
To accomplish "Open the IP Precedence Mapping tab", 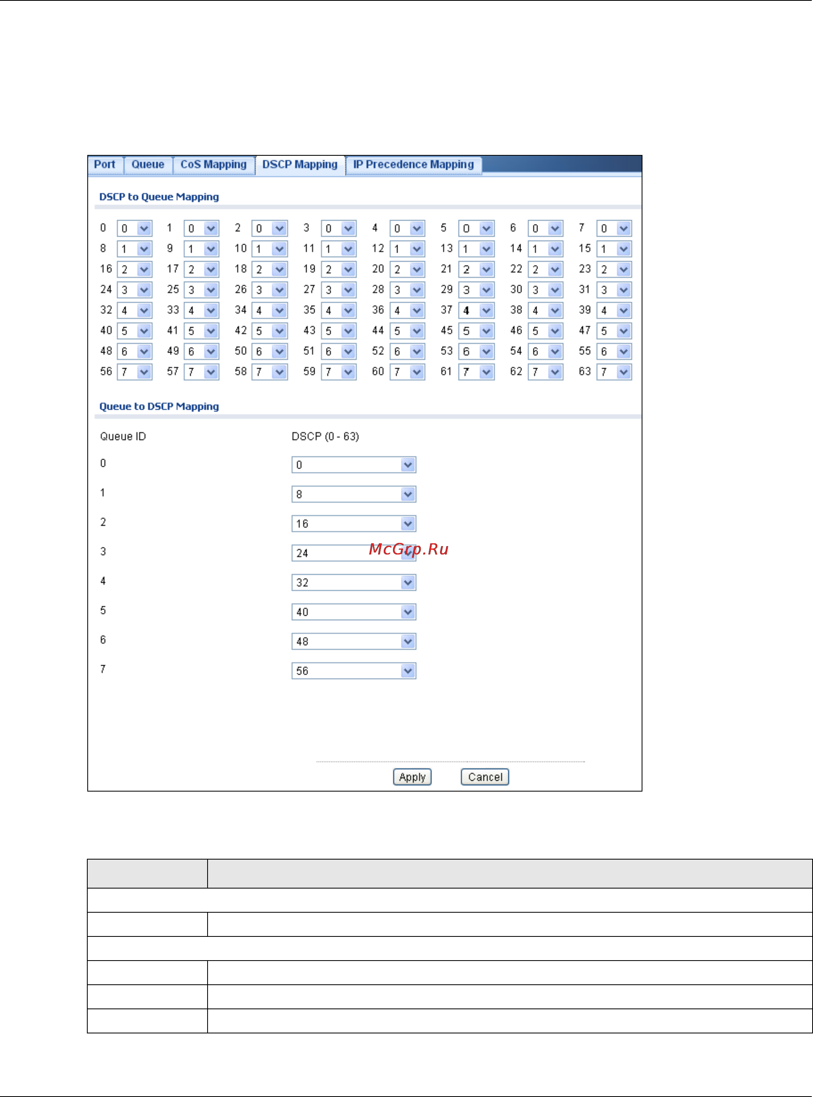I will 414,165.
